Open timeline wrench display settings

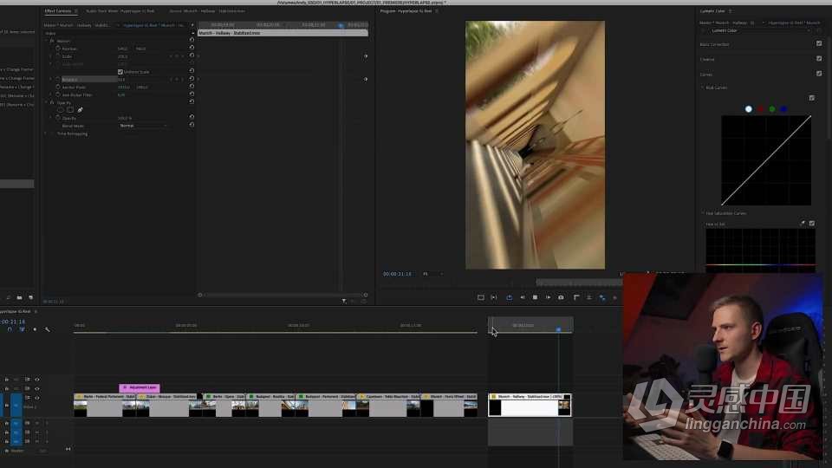pos(47,329)
